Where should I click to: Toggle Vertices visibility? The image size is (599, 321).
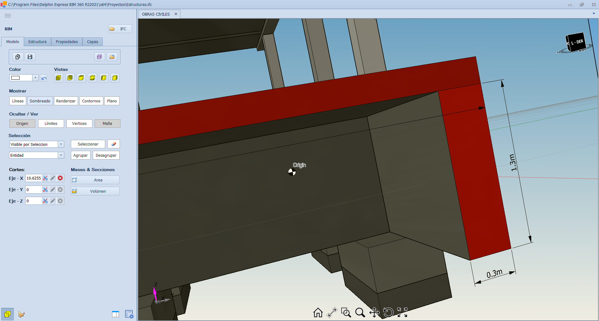click(79, 124)
